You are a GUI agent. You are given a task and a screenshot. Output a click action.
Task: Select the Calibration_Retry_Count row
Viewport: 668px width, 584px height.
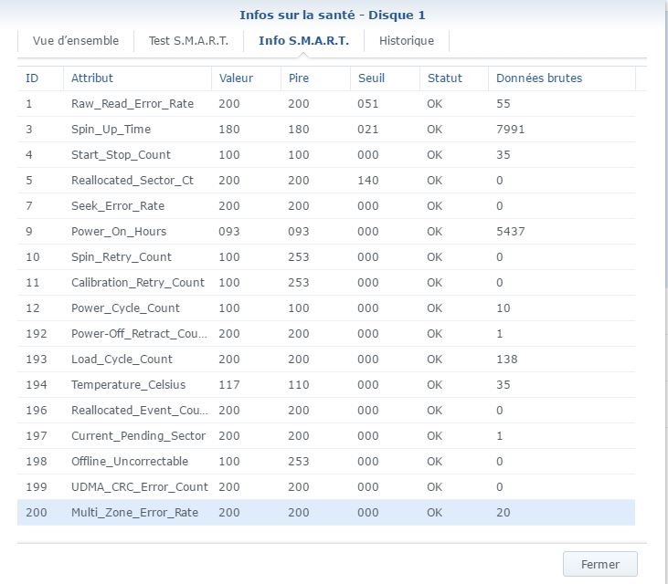(x=326, y=283)
